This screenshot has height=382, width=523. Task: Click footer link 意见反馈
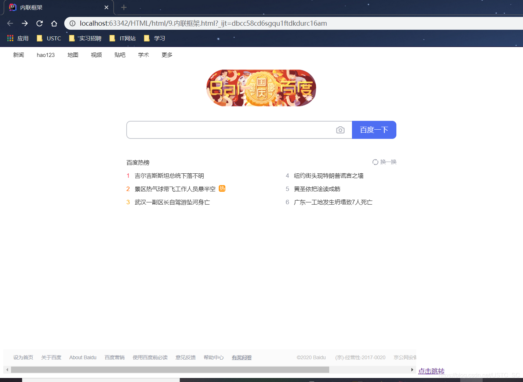coord(186,357)
